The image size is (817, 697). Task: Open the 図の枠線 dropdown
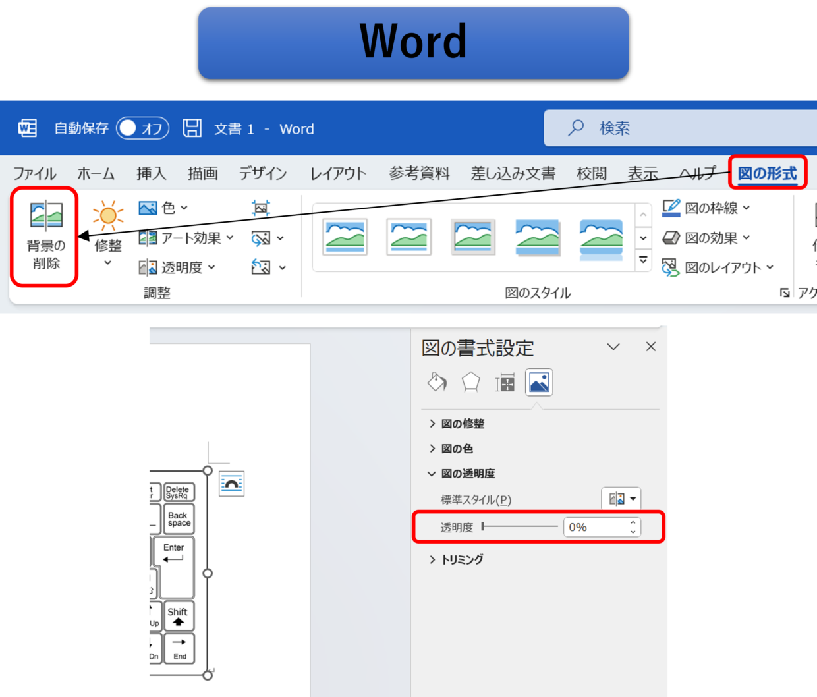[706, 208]
